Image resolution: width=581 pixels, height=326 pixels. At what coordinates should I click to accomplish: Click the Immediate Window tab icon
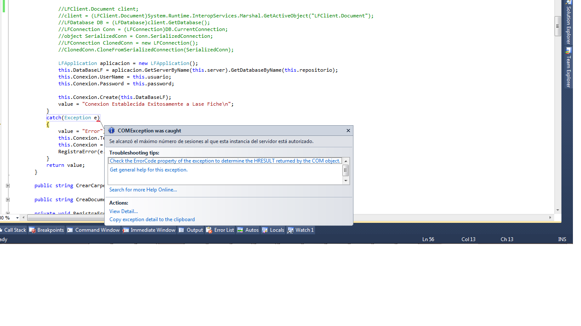[125, 230]
